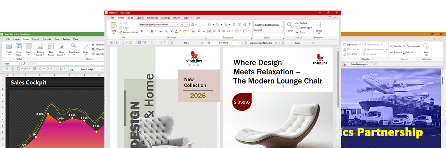Open Franklin Gothic Pro Medium font dropdown
Screen dimensions: 446x148
(x=178, y=24)
